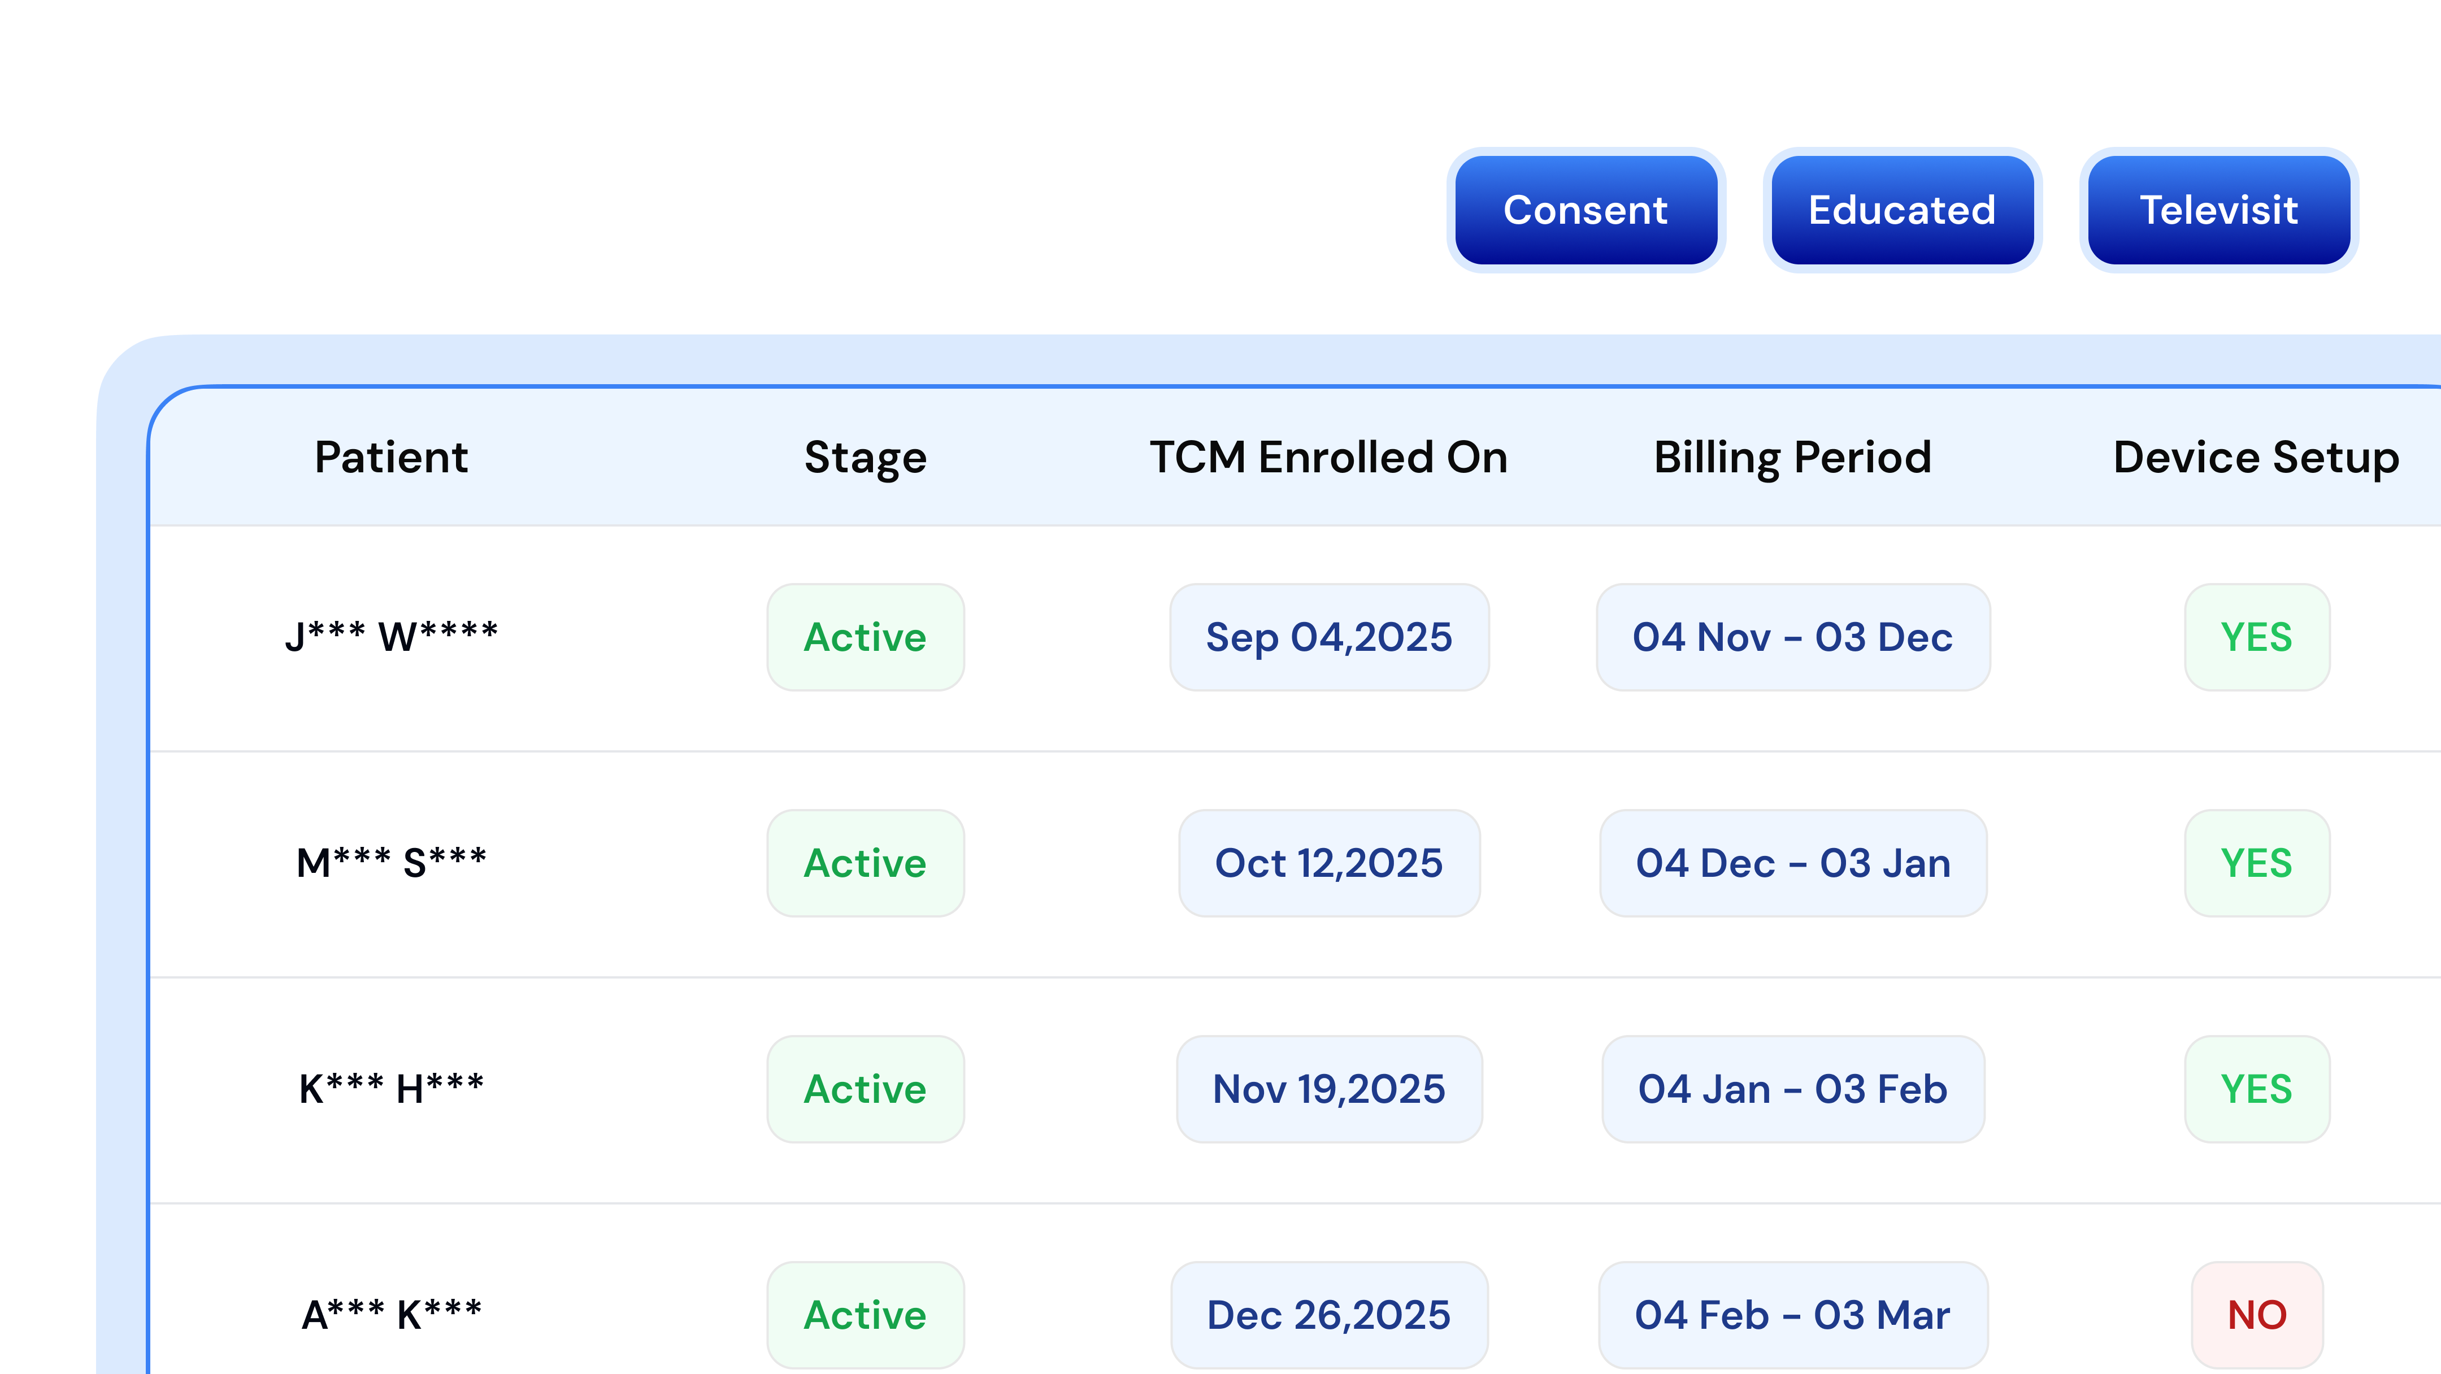Open patient A*** K*** record
The width and height of the screenshot is (2441, 1374).
(x=392, y=1314)
